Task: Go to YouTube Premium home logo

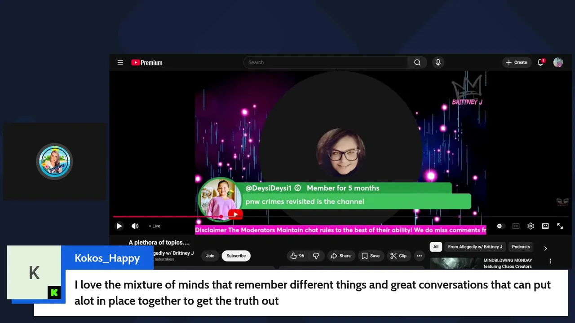Action: coord(147,62)
